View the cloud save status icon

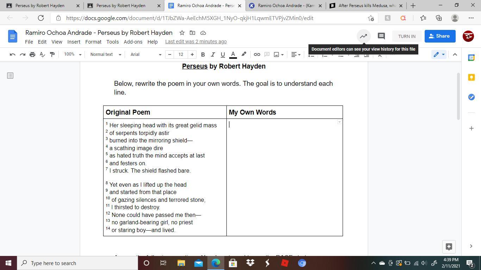[x=203, y=33]
